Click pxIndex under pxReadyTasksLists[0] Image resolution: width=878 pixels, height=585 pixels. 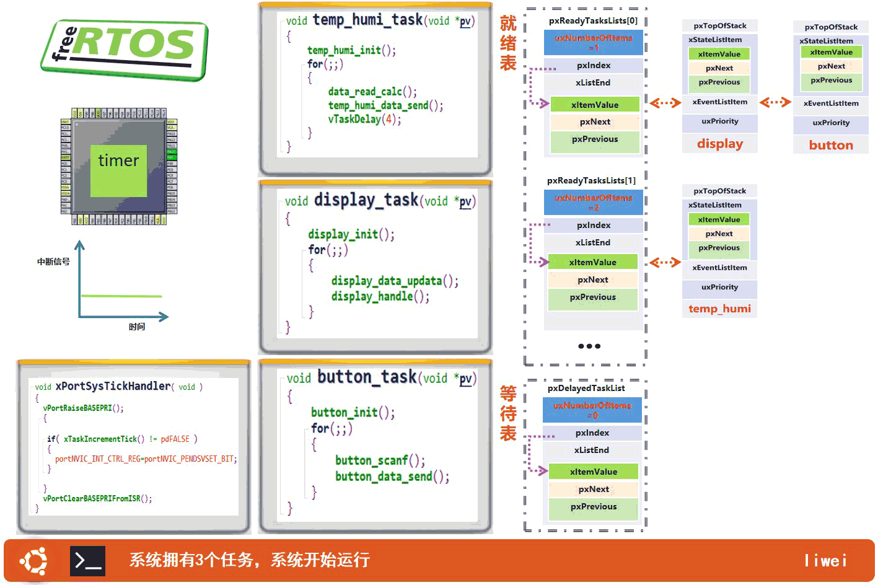click(594, 66)
